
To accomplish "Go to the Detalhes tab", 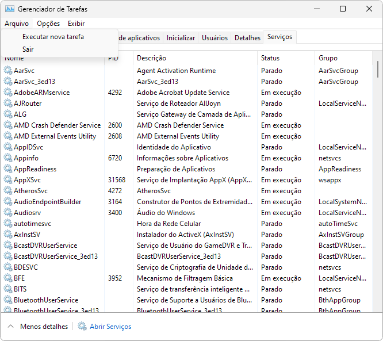I will click(x=247, y=38).
